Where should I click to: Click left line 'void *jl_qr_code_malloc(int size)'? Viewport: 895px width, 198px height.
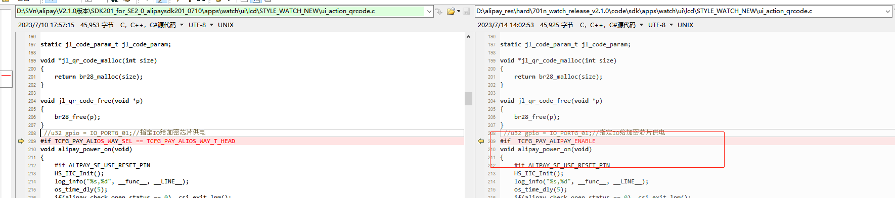point(99,60)
